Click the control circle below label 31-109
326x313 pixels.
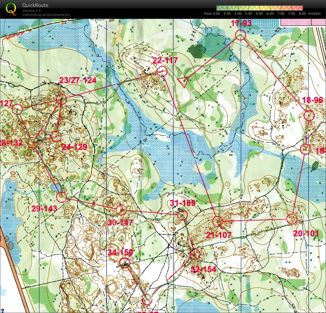point(182,215)
